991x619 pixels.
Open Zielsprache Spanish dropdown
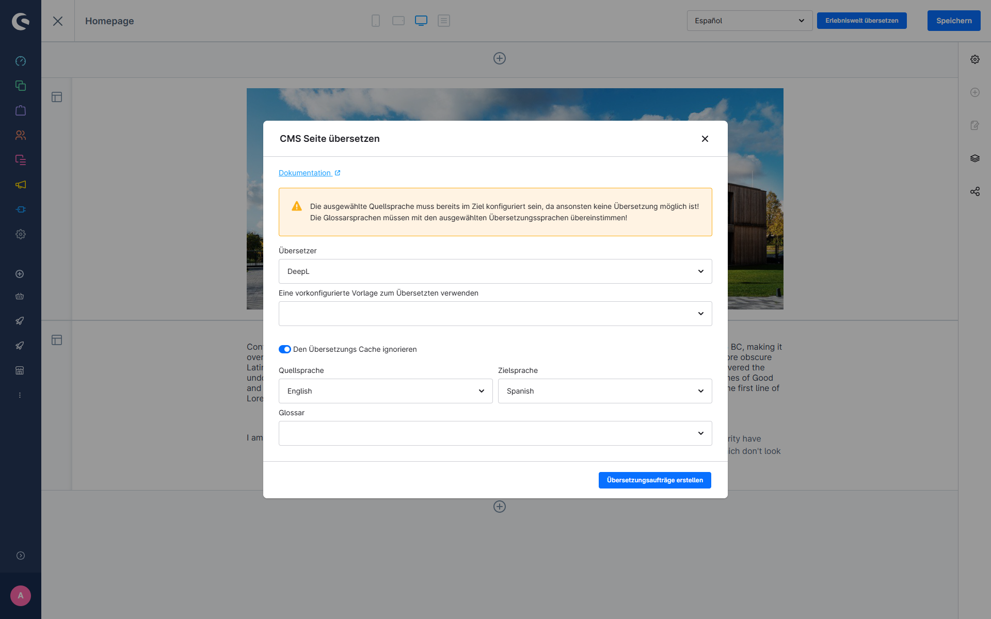tap(604, 391)
